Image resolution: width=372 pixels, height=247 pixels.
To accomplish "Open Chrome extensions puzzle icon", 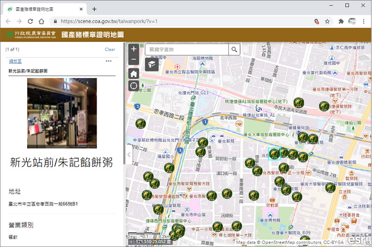I will click(341, 21).
